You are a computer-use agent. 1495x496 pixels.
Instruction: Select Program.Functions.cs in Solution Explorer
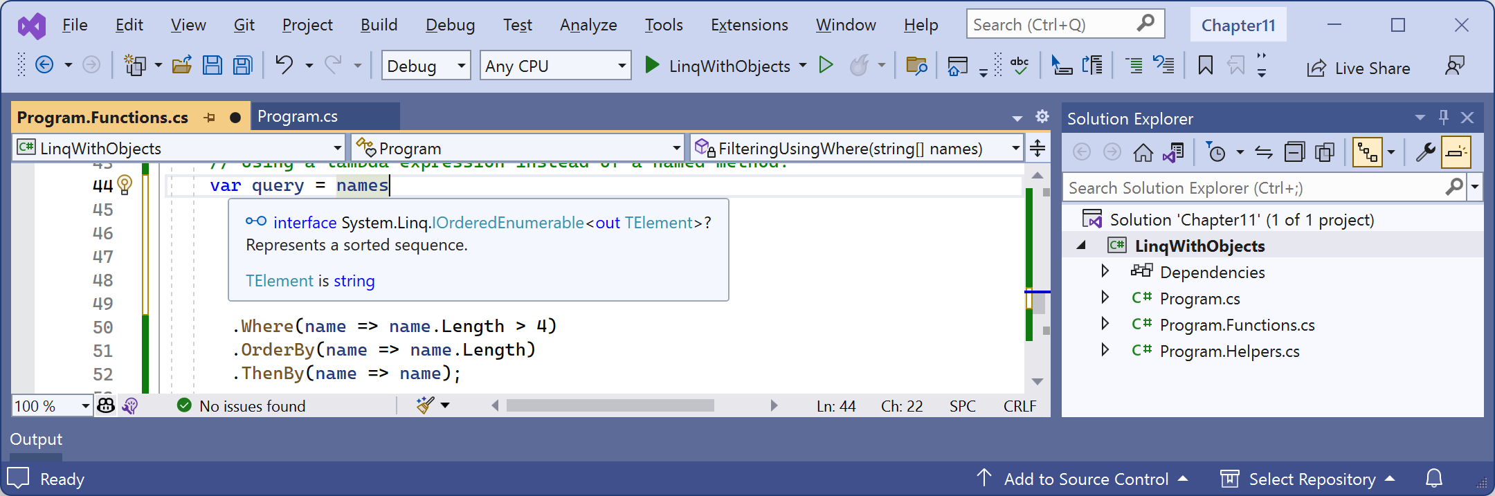[1237, 324]
